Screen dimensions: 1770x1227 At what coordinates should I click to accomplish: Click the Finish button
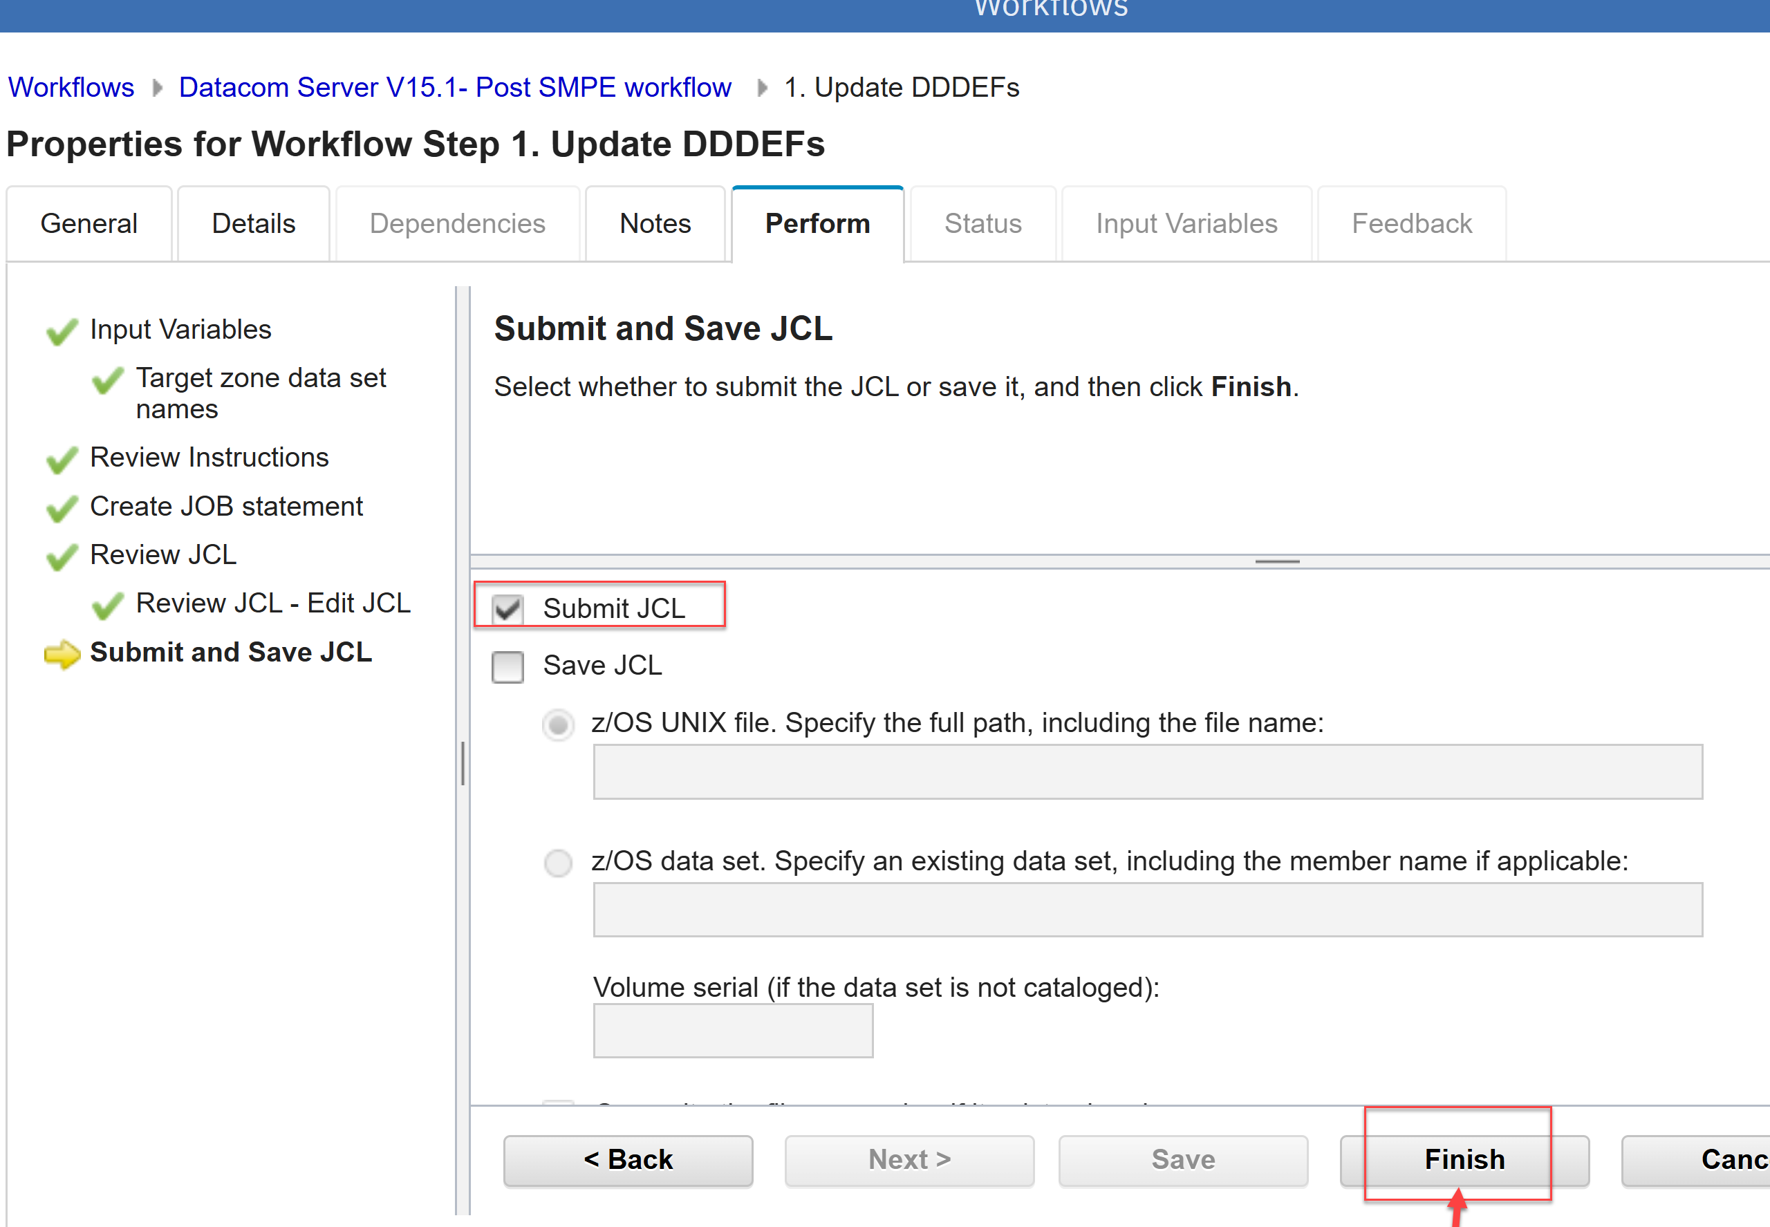(x=1464, y=1159)
